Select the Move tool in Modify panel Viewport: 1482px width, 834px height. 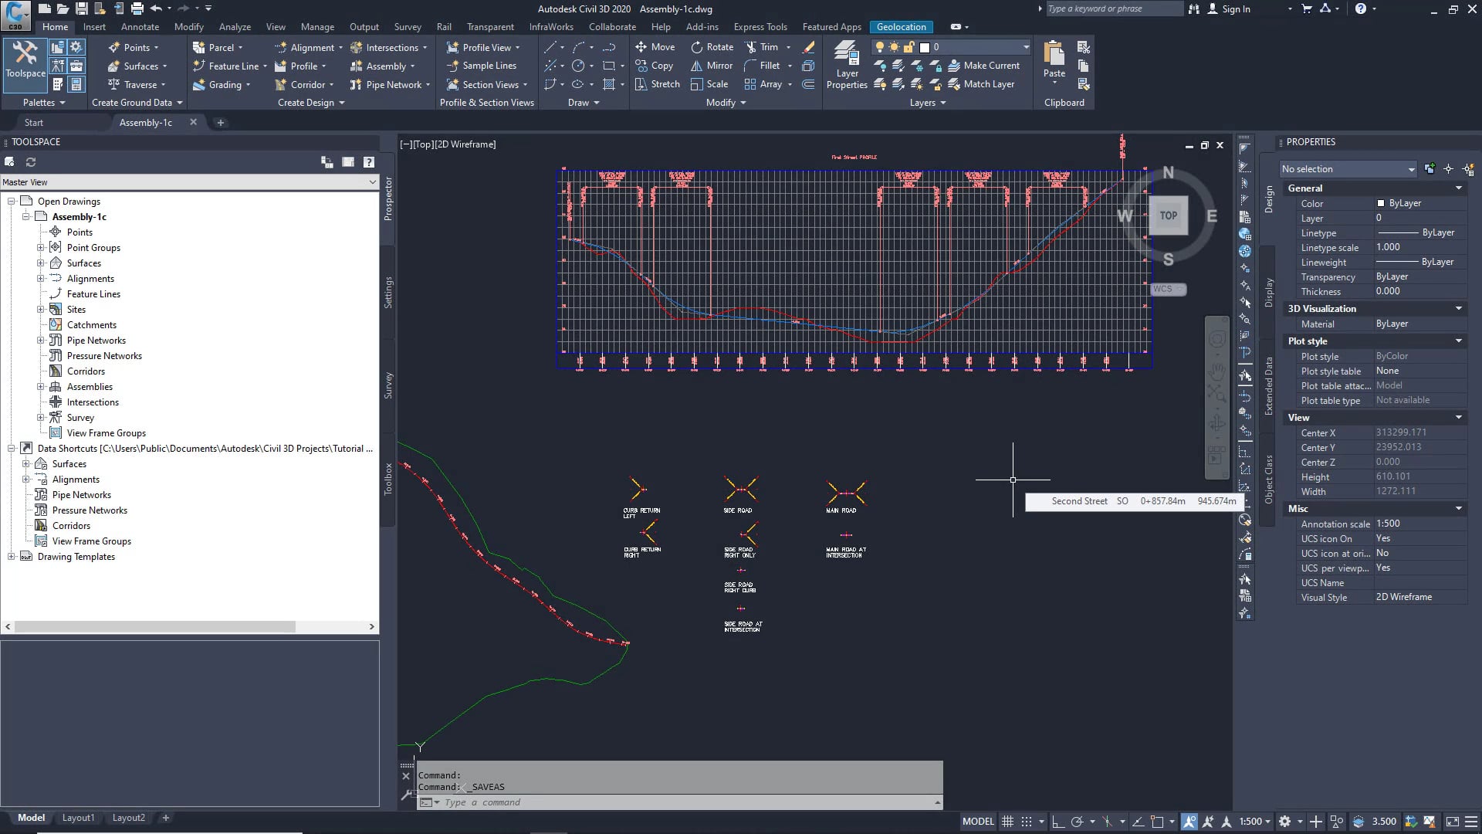(655, 46)
